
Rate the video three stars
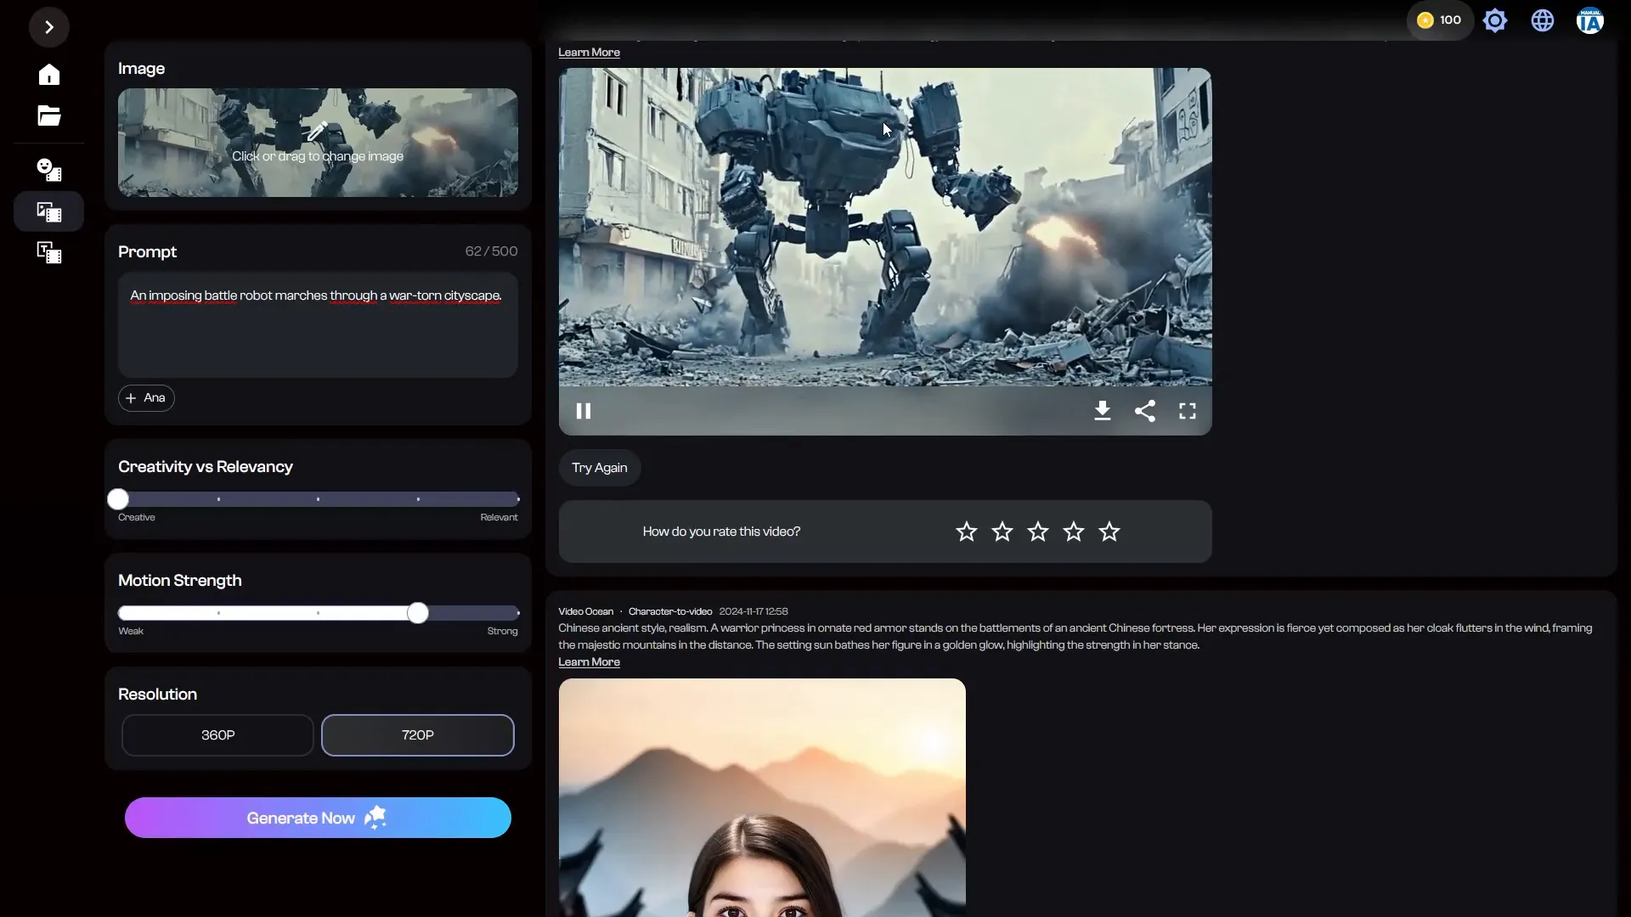[x=1038, y=532]
